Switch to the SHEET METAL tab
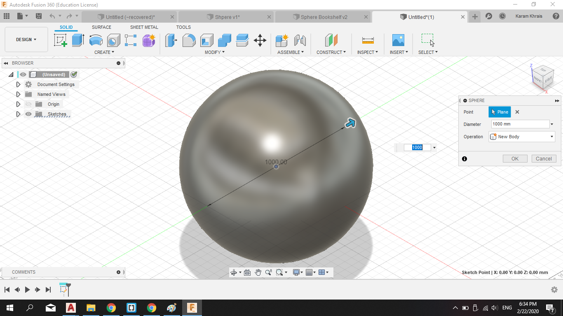Screen dimensions: 563x316 144,27
